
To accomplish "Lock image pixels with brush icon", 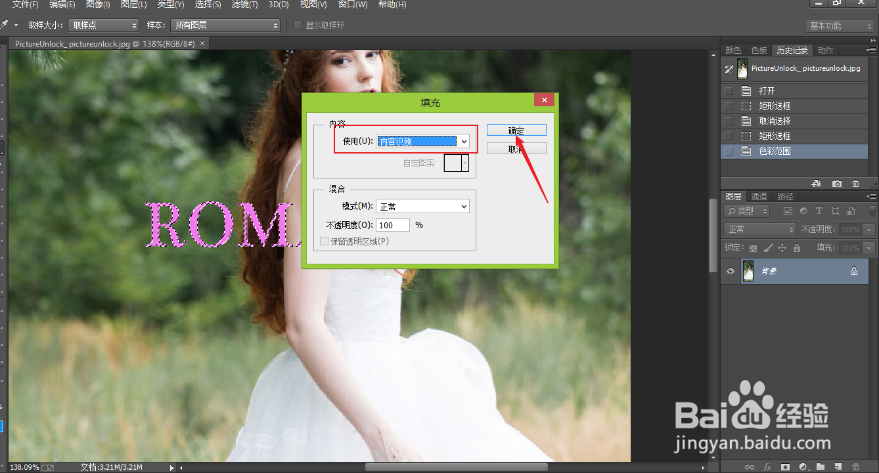I will [x=767, y=248].
